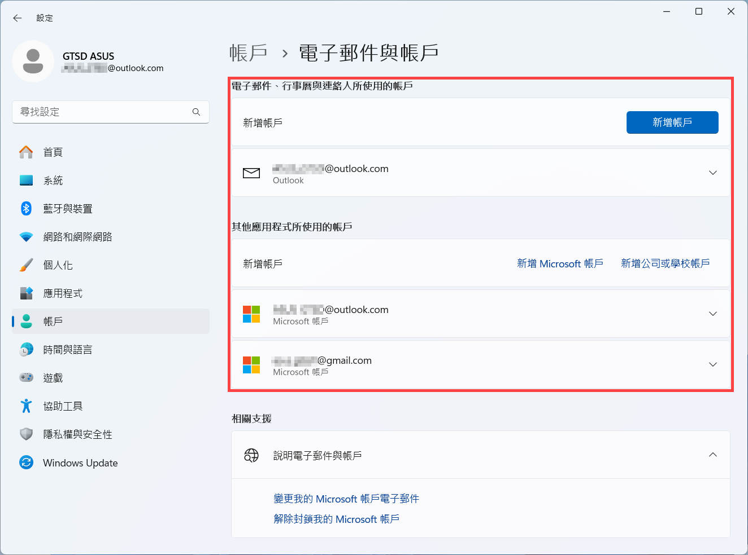This screenshot has height=555, width=748.
Task: Open 時間與語言 settings
Action: tap(111, 349)
